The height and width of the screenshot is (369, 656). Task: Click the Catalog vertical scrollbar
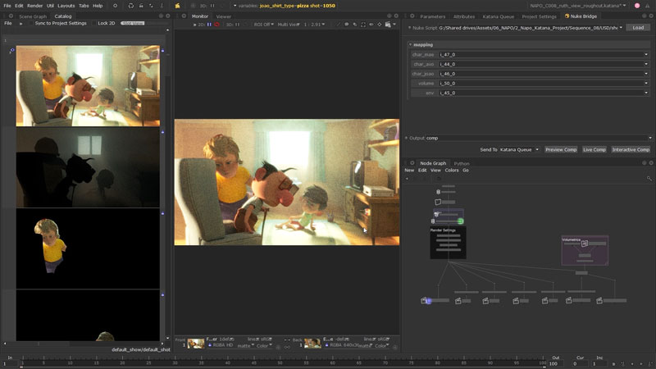click(168, 184)
